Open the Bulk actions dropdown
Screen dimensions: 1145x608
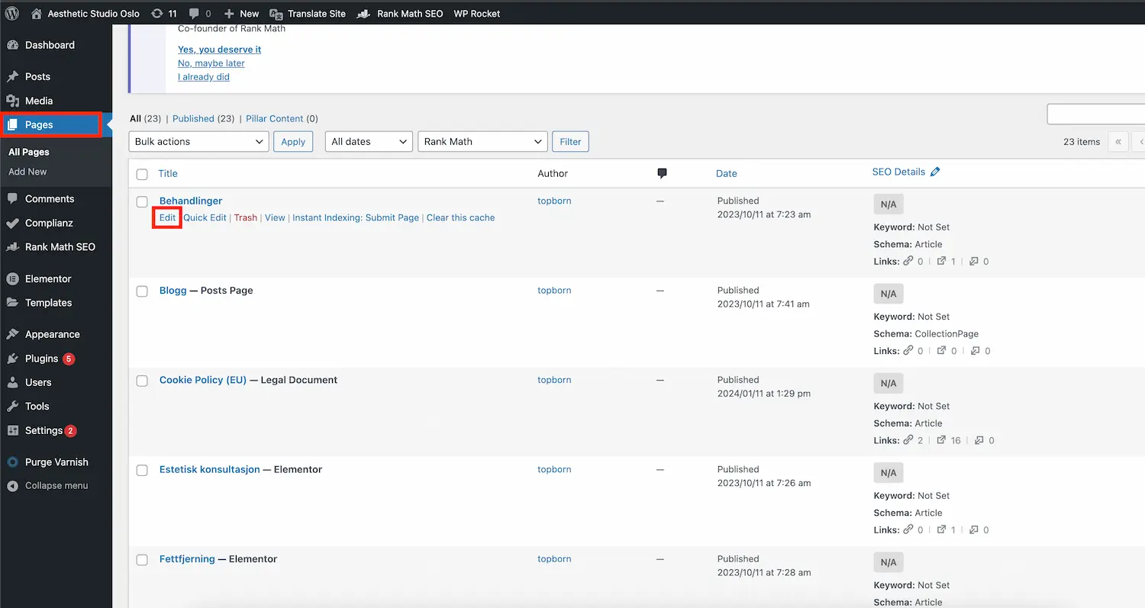pos(198,141)
